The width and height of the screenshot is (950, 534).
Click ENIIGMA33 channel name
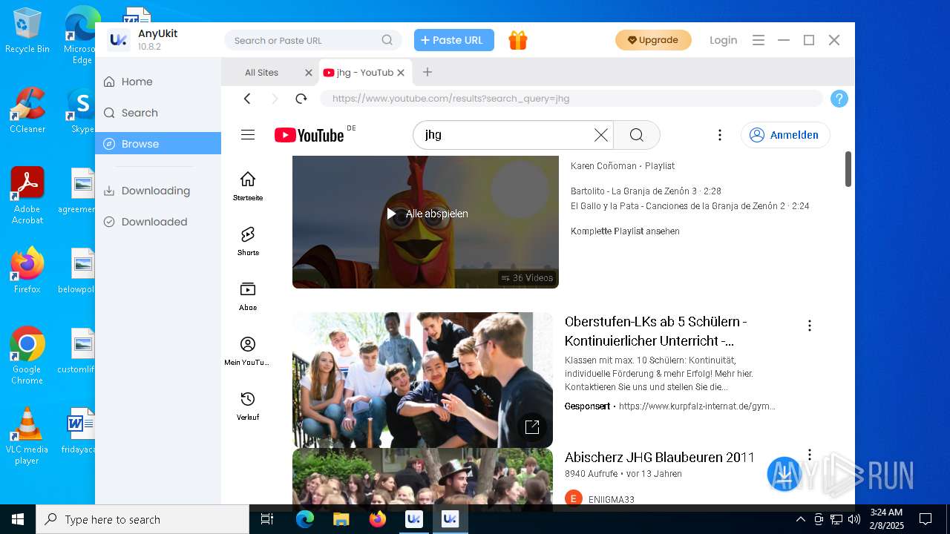(611, 500)
